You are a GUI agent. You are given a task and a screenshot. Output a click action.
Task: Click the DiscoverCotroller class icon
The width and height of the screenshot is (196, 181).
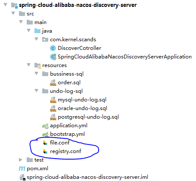pos(53,48)
